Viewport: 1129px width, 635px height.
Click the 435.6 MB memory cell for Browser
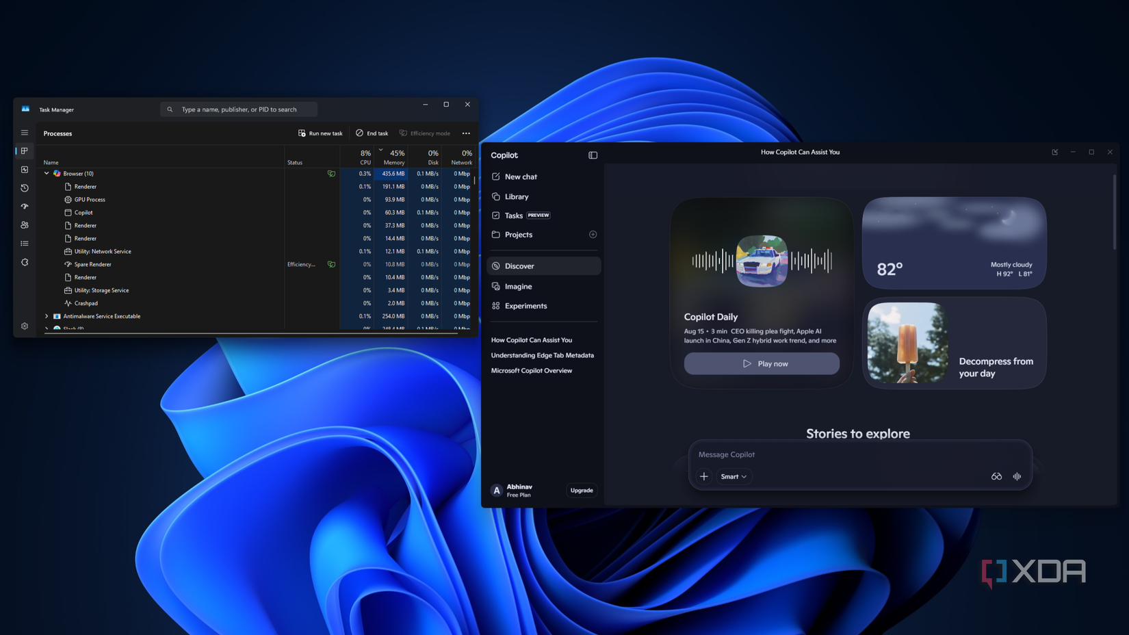click(x=391, y=174)
